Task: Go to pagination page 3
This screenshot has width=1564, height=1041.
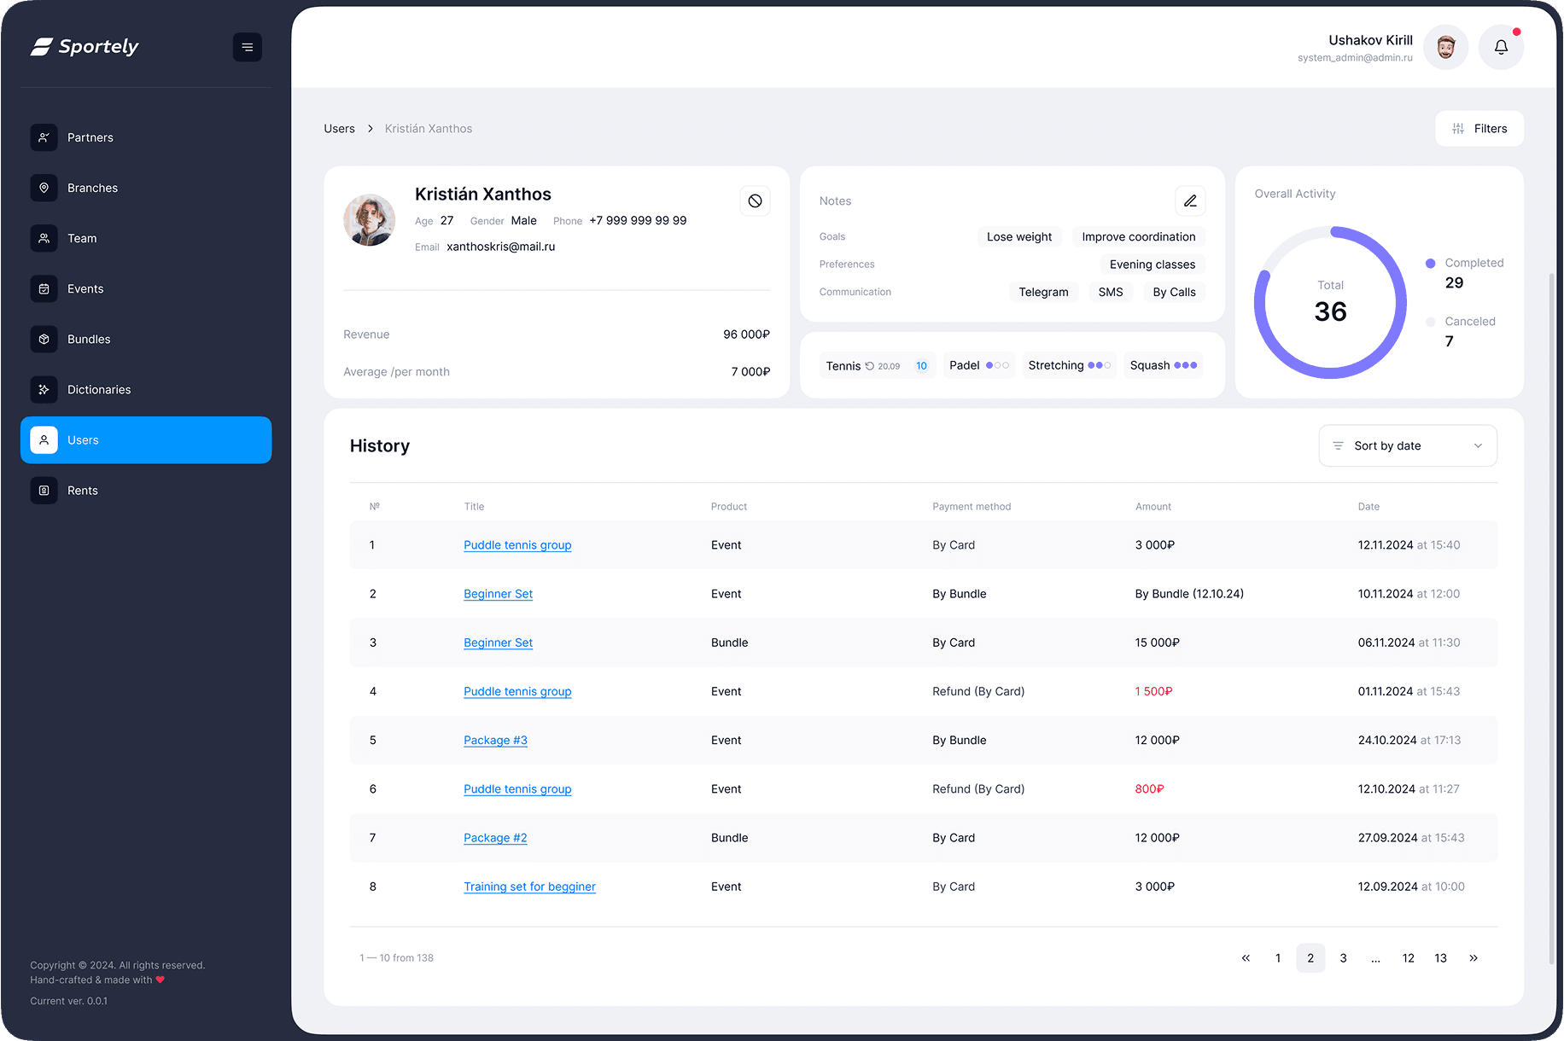Action: (1343, 958)
